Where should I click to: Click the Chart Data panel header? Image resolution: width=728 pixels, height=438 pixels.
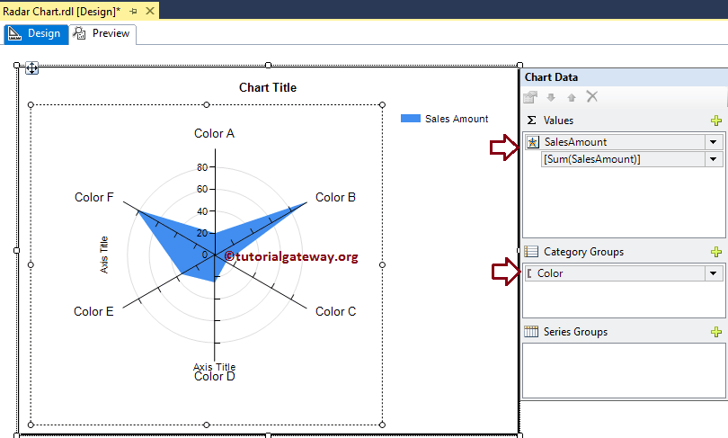coord(624,77)
